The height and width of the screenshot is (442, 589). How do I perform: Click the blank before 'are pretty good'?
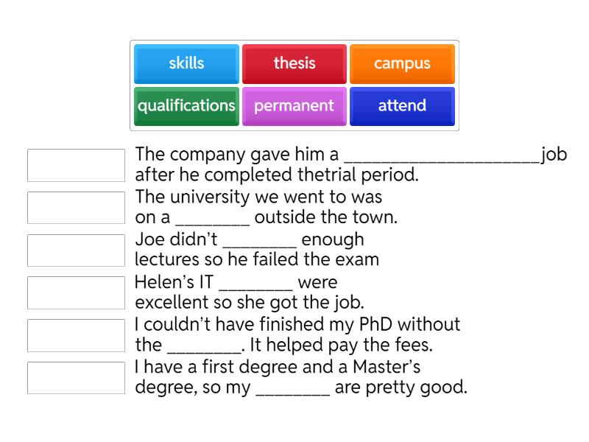[293, 388]
